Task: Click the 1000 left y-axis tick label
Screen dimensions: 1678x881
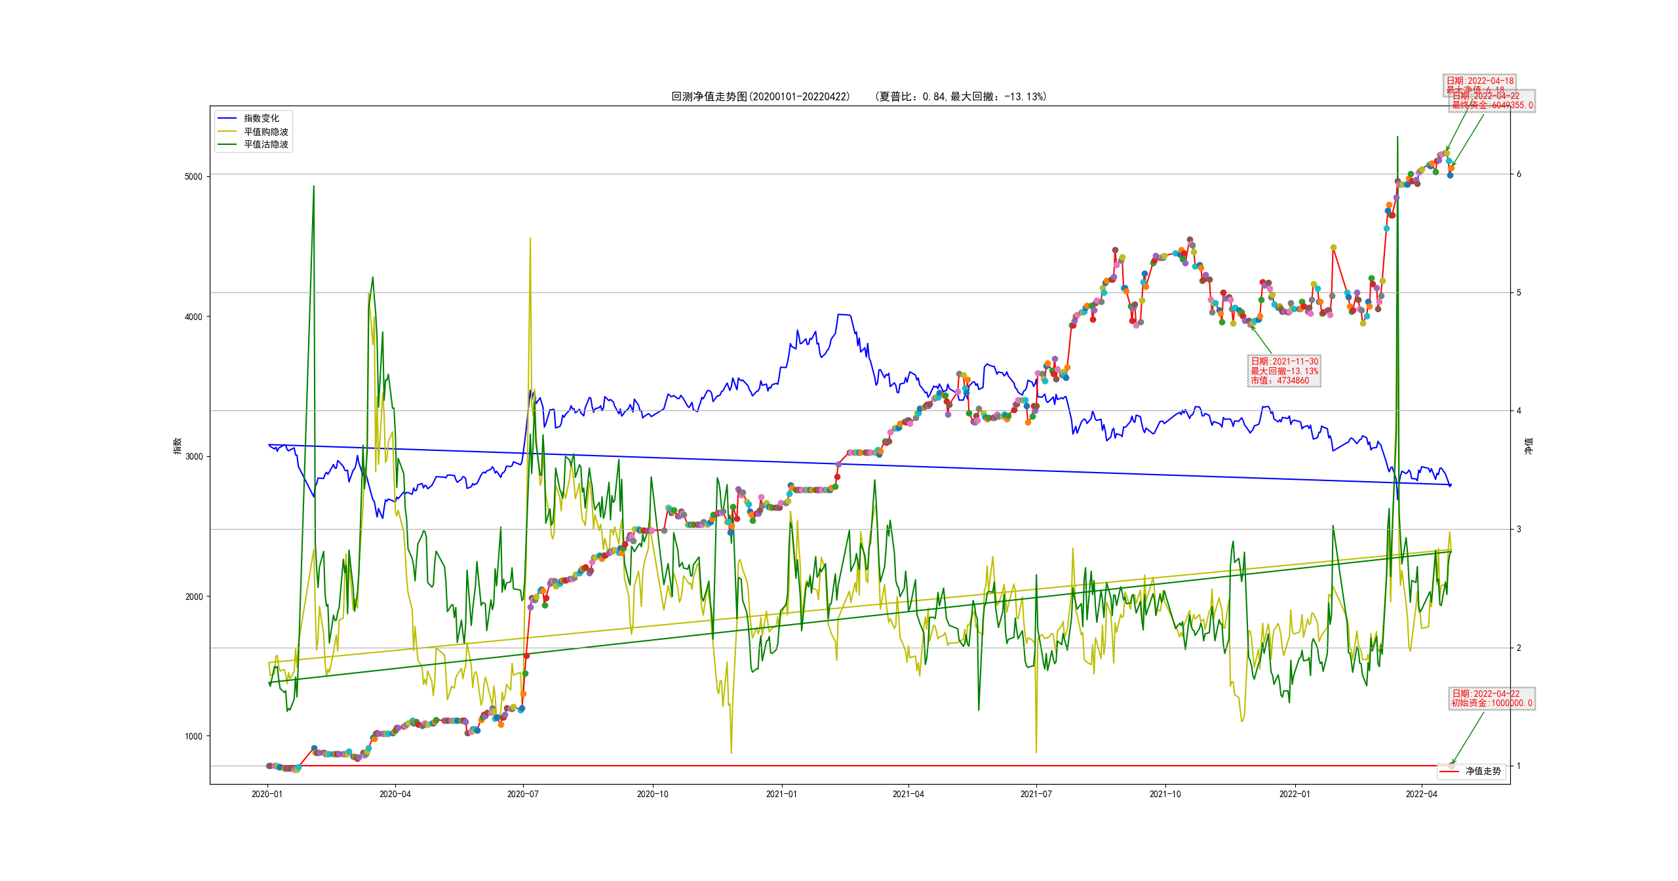Action: click(193, 736)
